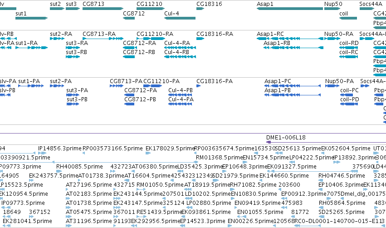Select the sut3-PA protein
This screenshot has width=386, height=228.
(73, 95)
